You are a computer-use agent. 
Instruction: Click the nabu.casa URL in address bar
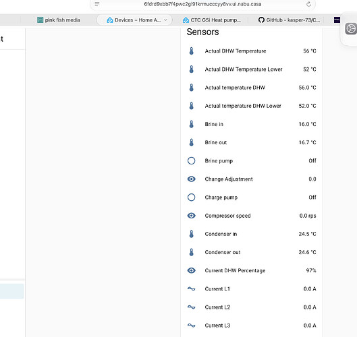pyautogui.click(x=202, y=4)
